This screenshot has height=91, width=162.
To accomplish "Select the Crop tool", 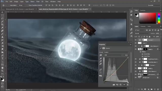I will (x=2, y=25).
